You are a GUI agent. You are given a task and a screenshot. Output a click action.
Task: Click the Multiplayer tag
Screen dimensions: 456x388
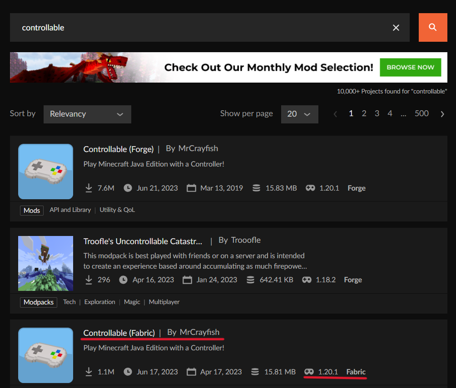click(164, 302)
